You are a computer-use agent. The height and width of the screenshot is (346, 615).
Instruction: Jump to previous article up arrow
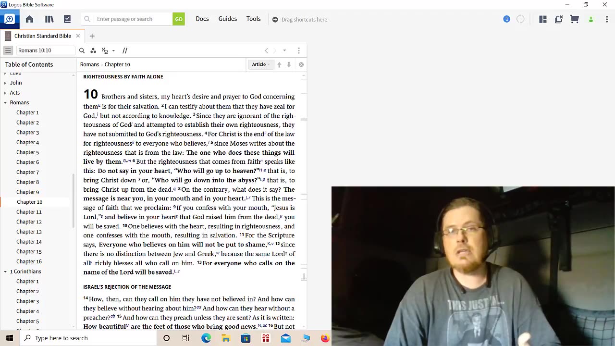[x=279, y=64]
